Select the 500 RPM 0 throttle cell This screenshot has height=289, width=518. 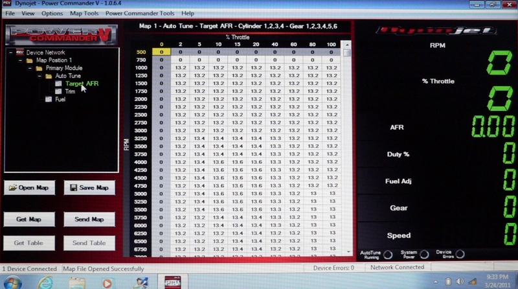click(x=161, y=52)
